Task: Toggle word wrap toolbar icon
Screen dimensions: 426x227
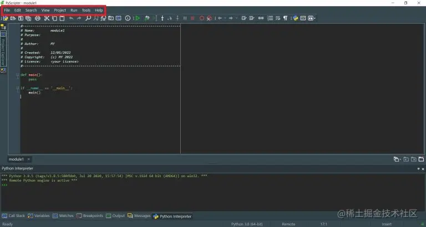Action: click(278, 18)
